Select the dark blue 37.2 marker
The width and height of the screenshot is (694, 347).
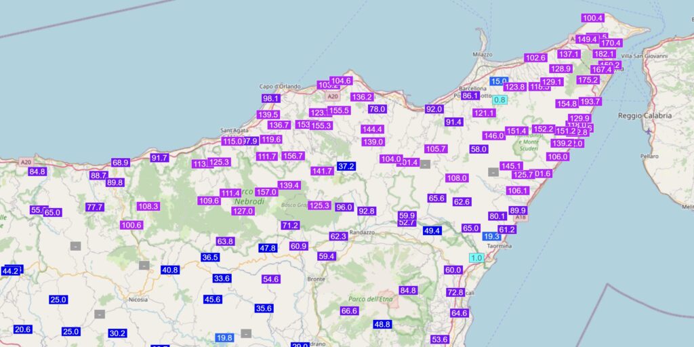pos(346,167)
